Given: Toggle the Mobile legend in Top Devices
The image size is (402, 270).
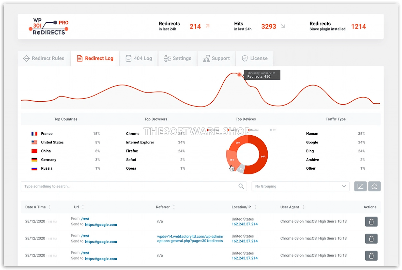Looking at the screenshot, I should pos(253,130).
